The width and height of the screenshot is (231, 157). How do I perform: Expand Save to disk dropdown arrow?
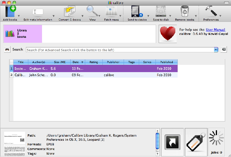click(x=170, y=16)
